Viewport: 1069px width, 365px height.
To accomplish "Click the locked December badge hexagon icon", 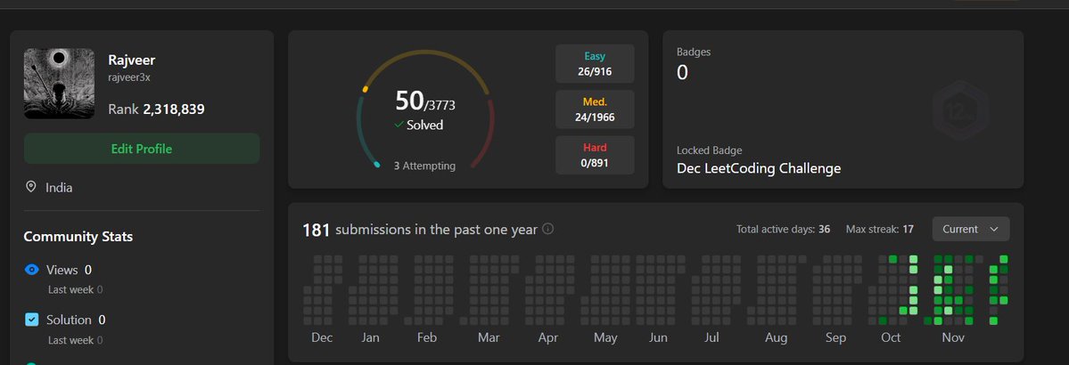I will (960, 110).
